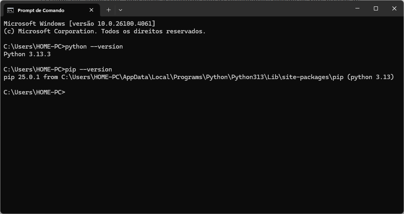This screenshot has height=214, width=404.
Task: Click the 'Python 3.13.3' output line
Action: tap(27, 54)
